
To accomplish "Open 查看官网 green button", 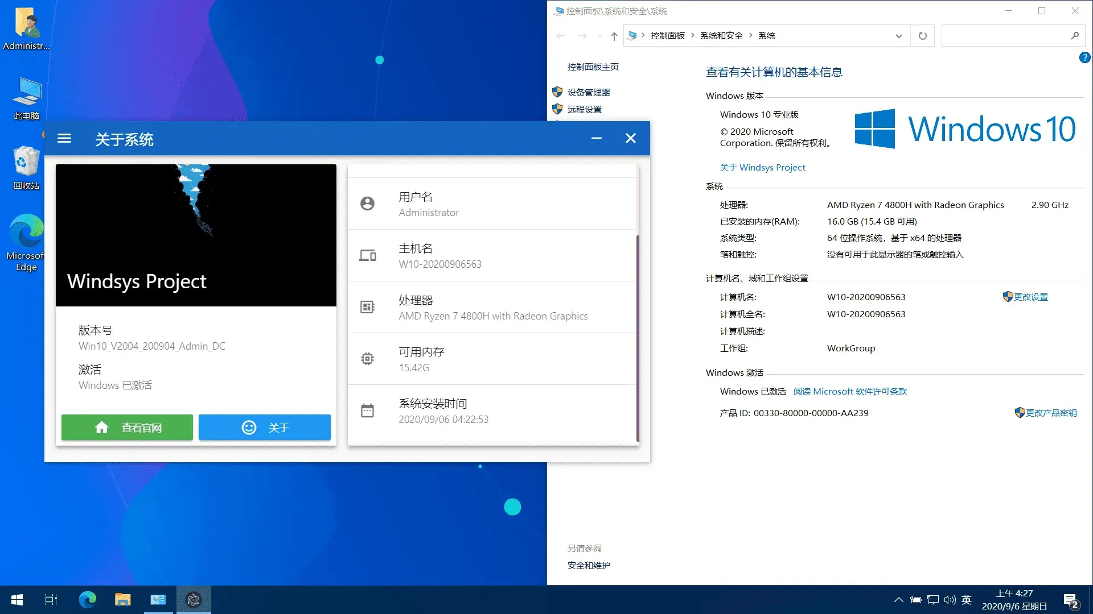I will tap(127, 428).
